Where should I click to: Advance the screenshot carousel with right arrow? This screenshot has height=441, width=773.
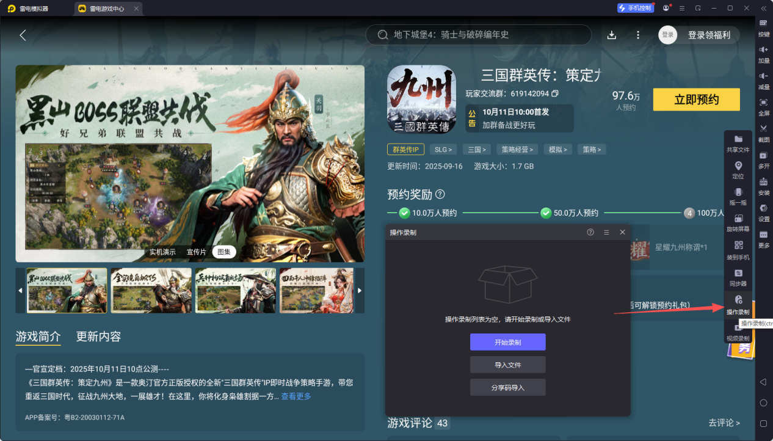pyautogui.click(x=360, y=291)
